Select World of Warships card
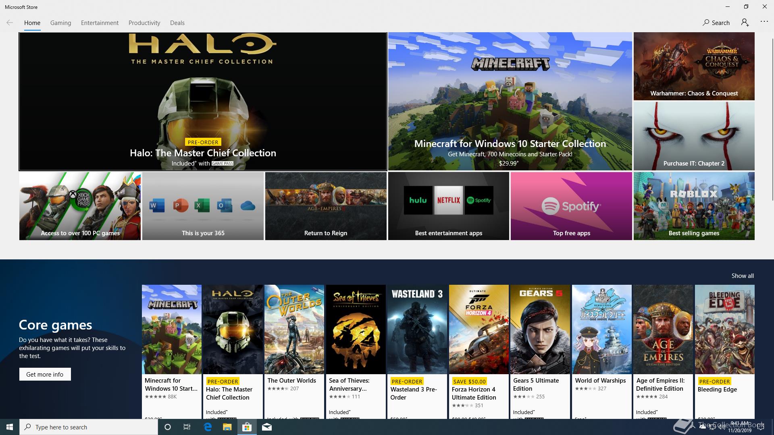The width and height of the screenshot is (774, 435). (x=602, y=352)
